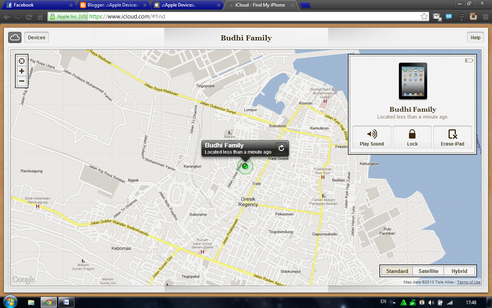Click the iPad device thumbnail image

click(x=412, y=81)
